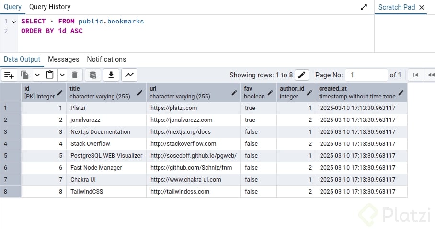Click the Page No input field
Screen dimensions: 435x229
(x=366, y=75)
